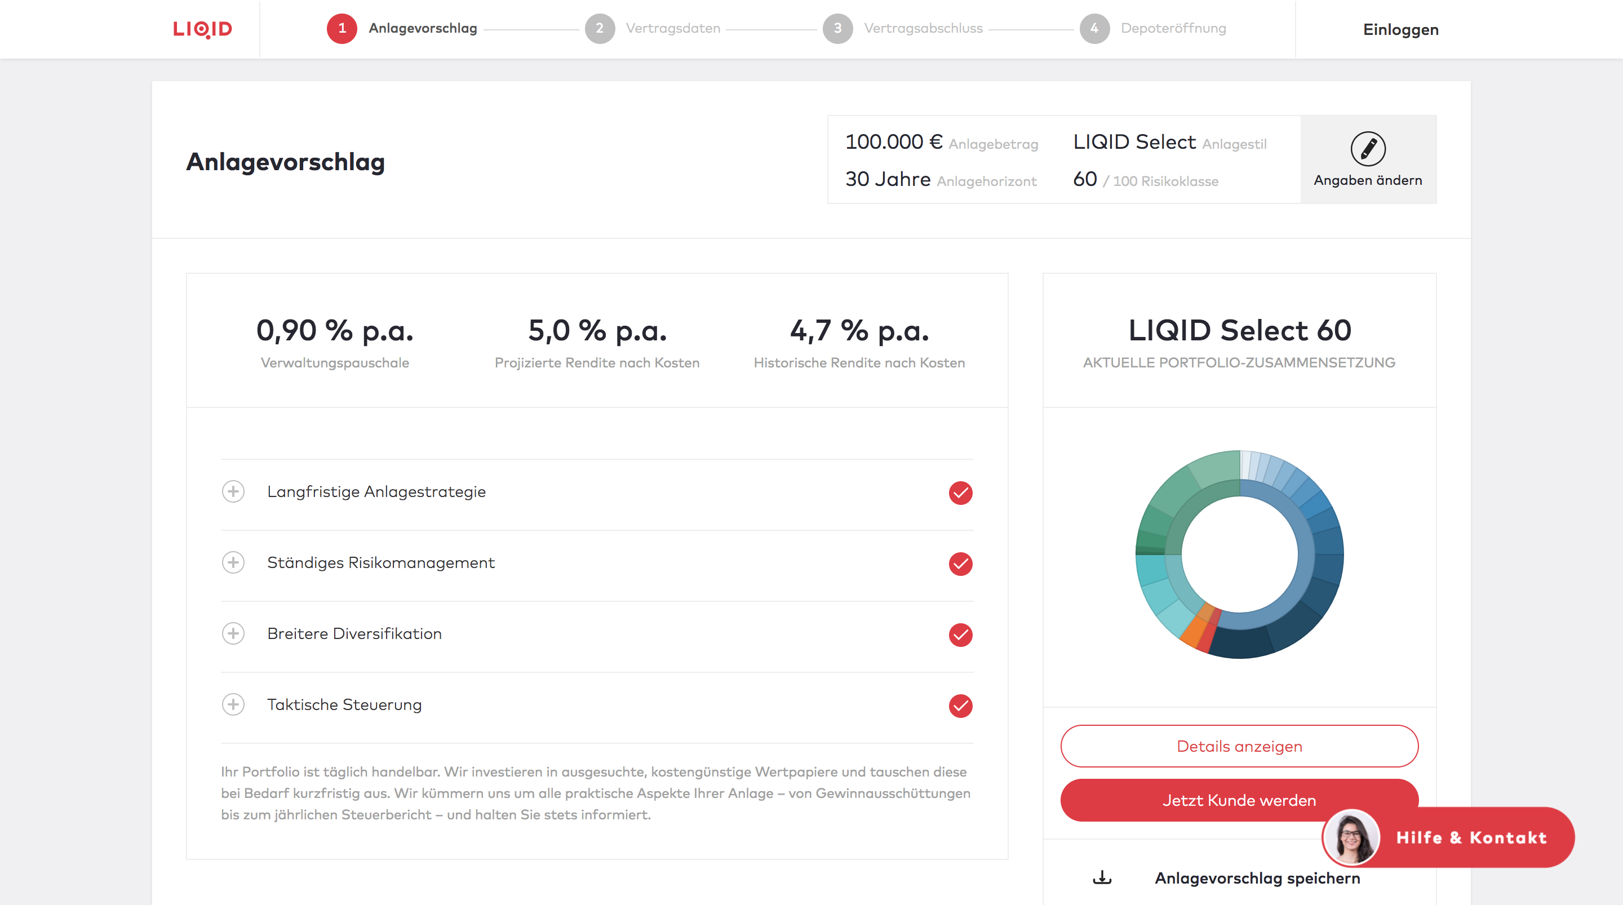Click step 3 circle Vertragsabschluss
Viewport: 1623px width, 905px height.
click(837, 28)
